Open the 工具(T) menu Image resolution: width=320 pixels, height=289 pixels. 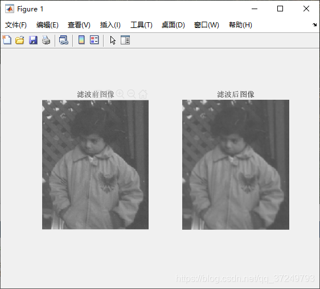[x=141, y=25]
